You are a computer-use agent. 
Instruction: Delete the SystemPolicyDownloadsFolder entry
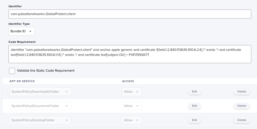point(242,92)
